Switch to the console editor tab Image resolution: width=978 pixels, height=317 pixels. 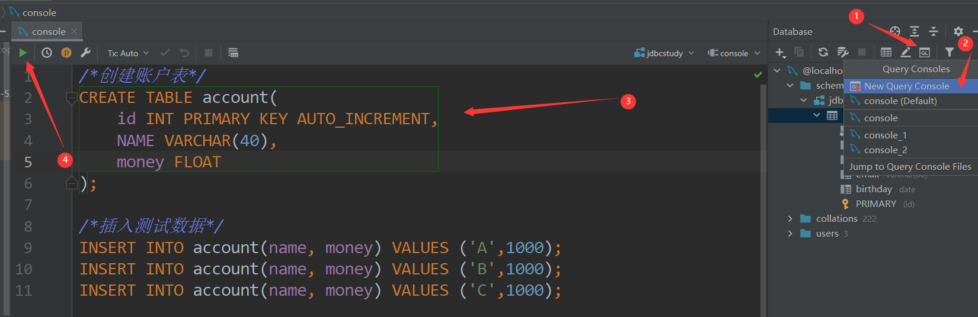coord(49,31)
